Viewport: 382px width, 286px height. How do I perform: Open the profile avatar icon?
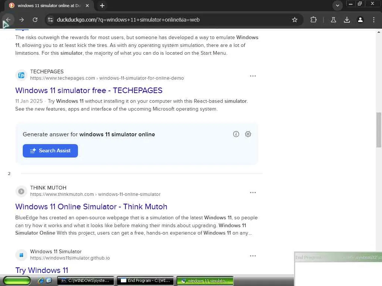(x=360, y=20)
